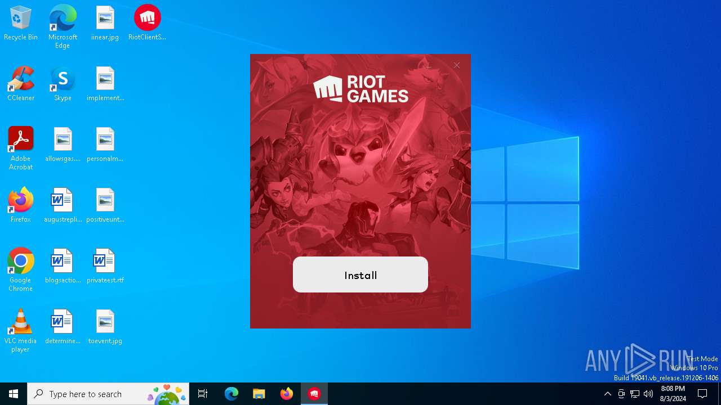Image resolution: width=721 pixels, height=405 pixels.
Task: Click the Install button in Riot installer
Action: tap(360, 274)
